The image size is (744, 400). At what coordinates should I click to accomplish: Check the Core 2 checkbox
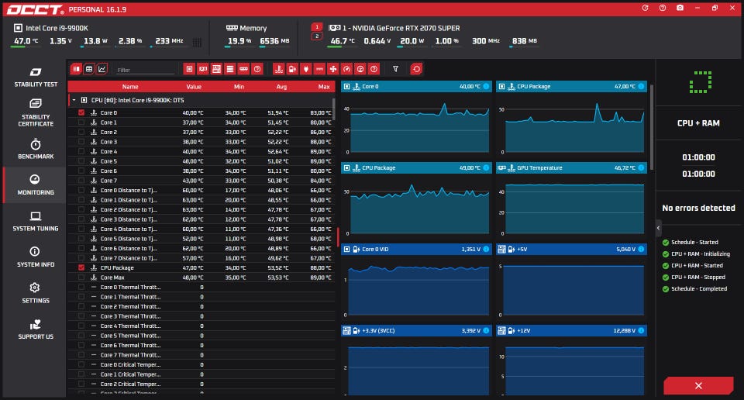click(x=81, y=132)
